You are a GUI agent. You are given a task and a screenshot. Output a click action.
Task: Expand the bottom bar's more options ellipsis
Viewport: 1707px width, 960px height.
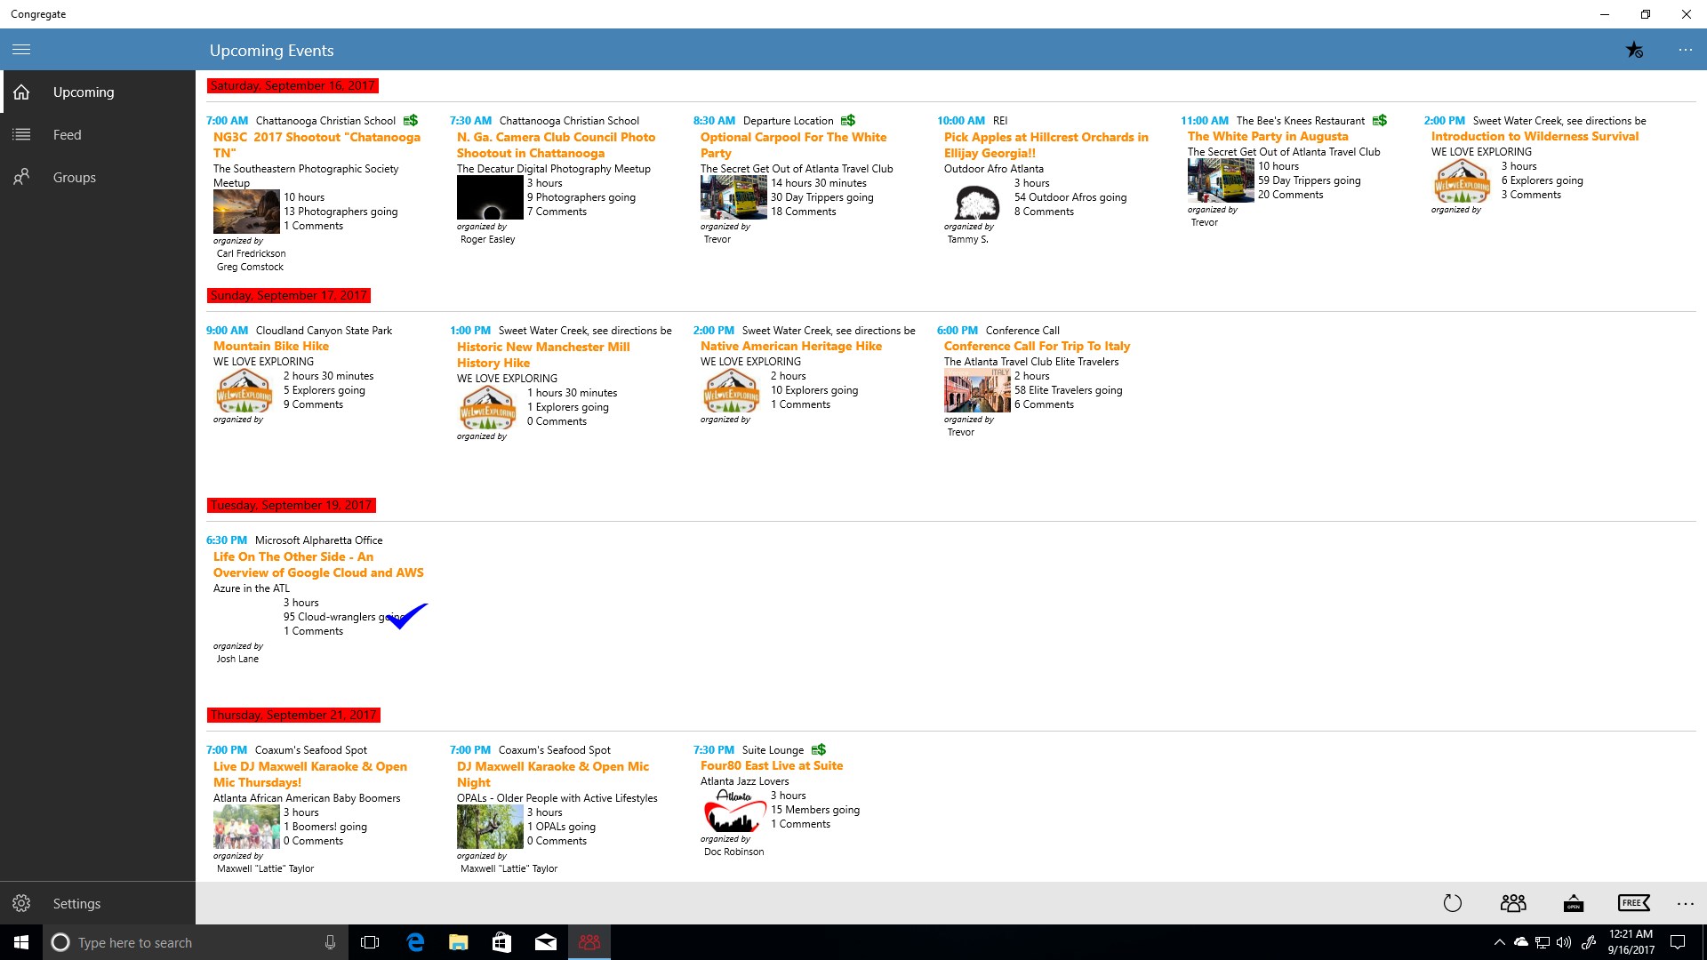coord(1685,903)
